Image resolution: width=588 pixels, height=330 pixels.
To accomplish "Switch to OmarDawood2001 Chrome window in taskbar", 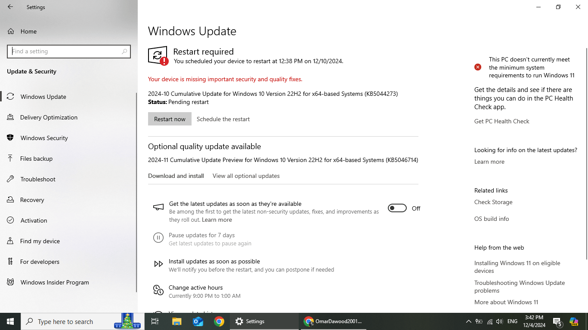I will pyautogui.click(x=333, y=321).
